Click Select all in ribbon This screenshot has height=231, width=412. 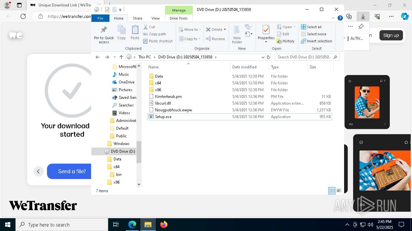(311, 27)
